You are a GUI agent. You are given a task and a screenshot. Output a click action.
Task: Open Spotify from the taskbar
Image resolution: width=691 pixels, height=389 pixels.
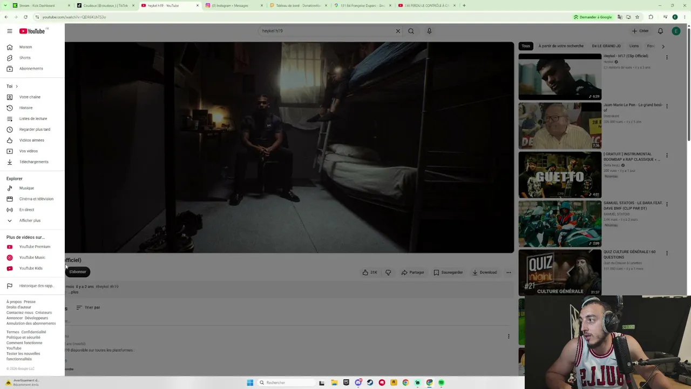(441, 383)
